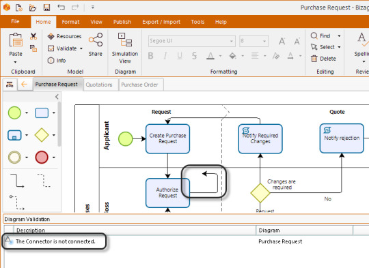The width and height of the screenshot is (369, 268).
Task: Click the diagram overview icon left of back arrow
Action: pyautogui.click(x=10, y=85)
